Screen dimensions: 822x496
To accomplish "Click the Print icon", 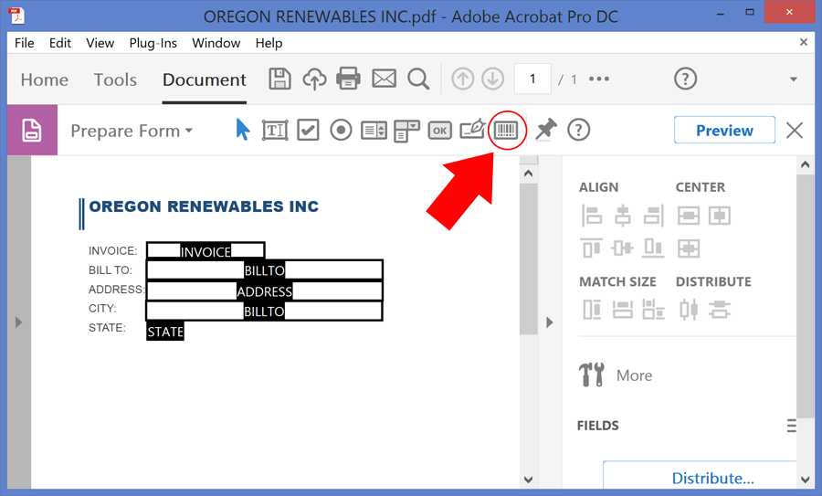I will [348, 79].
